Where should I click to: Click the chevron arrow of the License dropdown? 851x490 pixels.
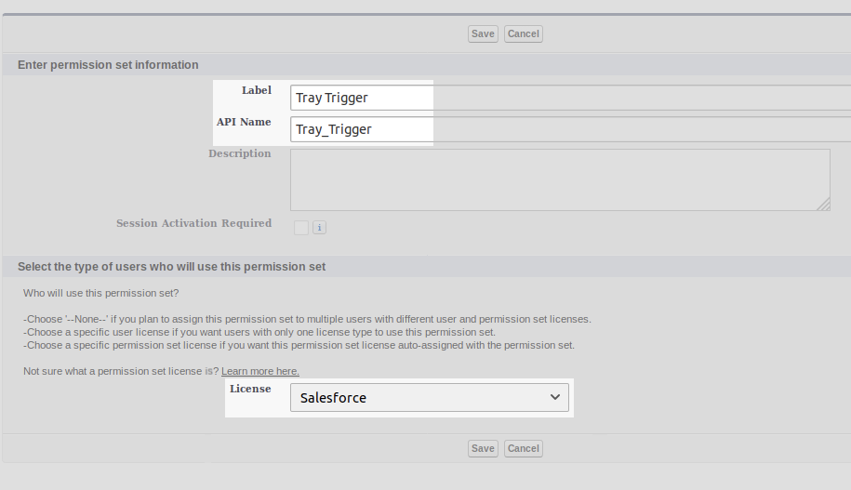[555, 397]
